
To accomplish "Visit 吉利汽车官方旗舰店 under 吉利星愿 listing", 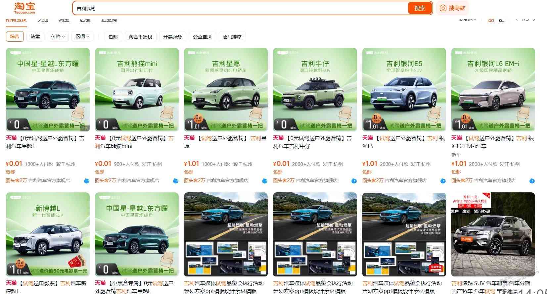I will tap(227, 180).
